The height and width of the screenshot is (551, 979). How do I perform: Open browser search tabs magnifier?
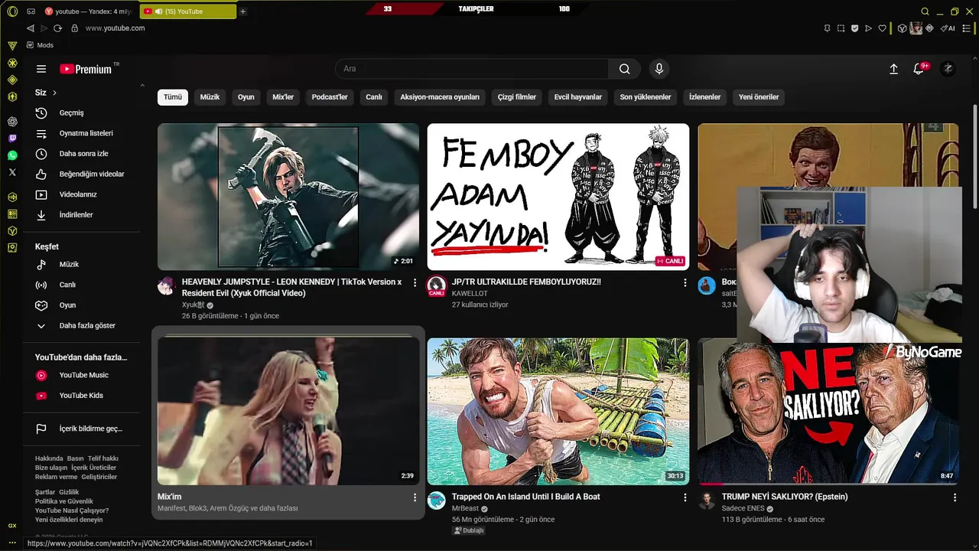point(925,11)
